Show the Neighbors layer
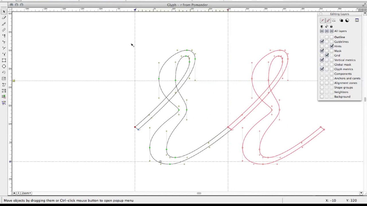The height and width of the screenshot is (206, 367). [x=322, y=92]
